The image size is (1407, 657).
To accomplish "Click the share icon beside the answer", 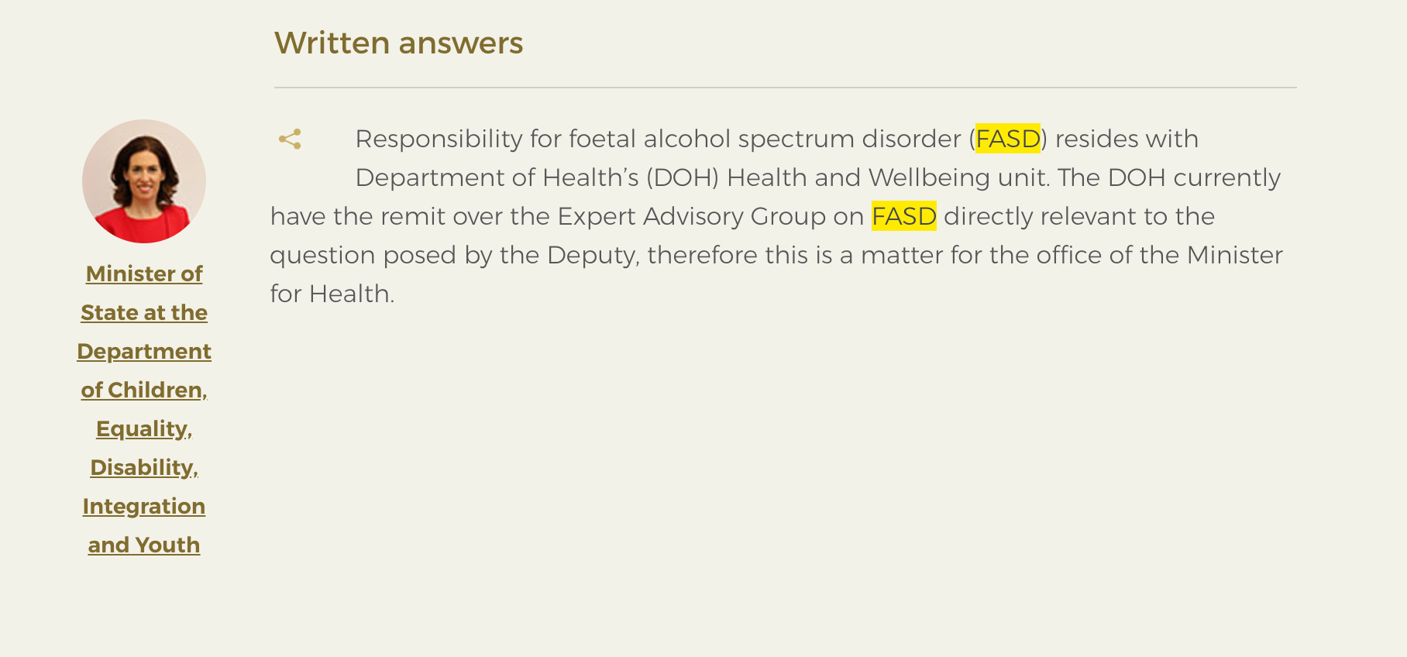I will (x=290, y=139).
